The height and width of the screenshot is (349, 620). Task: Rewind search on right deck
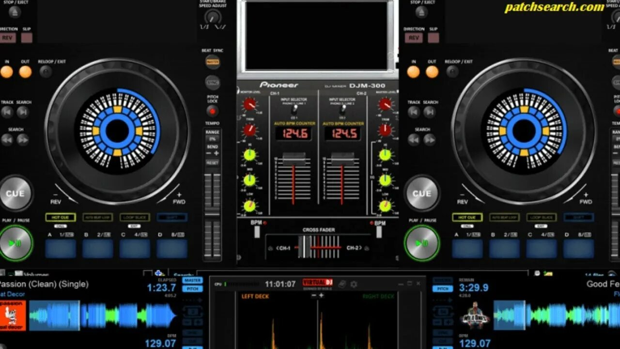414,140
